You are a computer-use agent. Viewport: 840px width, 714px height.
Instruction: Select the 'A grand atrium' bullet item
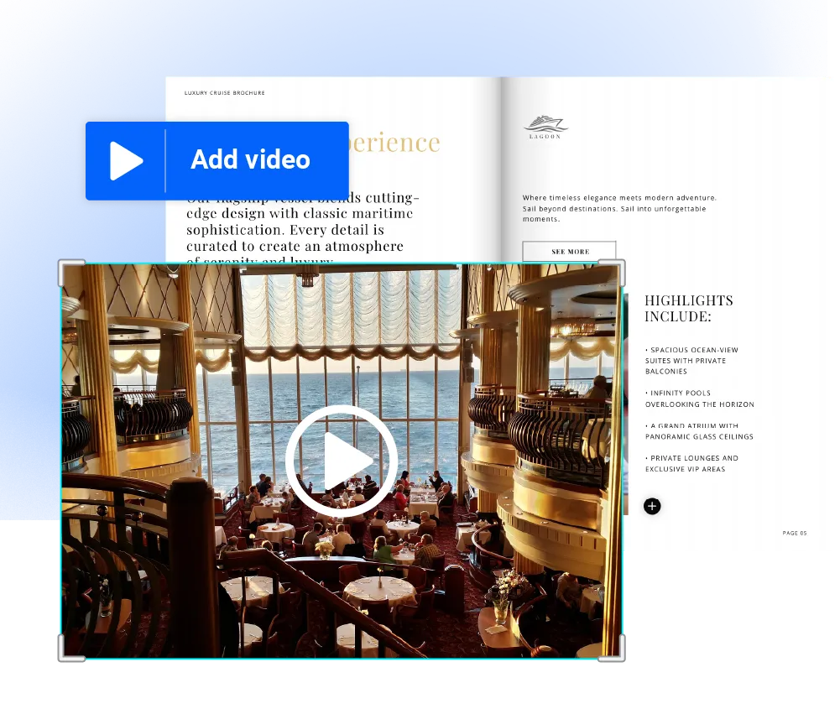point(699,431)
